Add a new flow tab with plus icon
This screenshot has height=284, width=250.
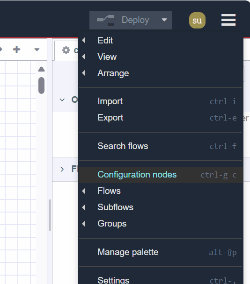[x=16, y=50]
